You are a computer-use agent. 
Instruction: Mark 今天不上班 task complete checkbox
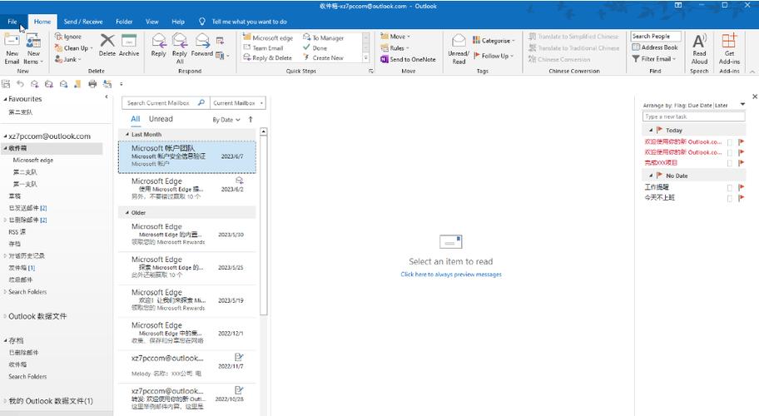pos(730,198)
